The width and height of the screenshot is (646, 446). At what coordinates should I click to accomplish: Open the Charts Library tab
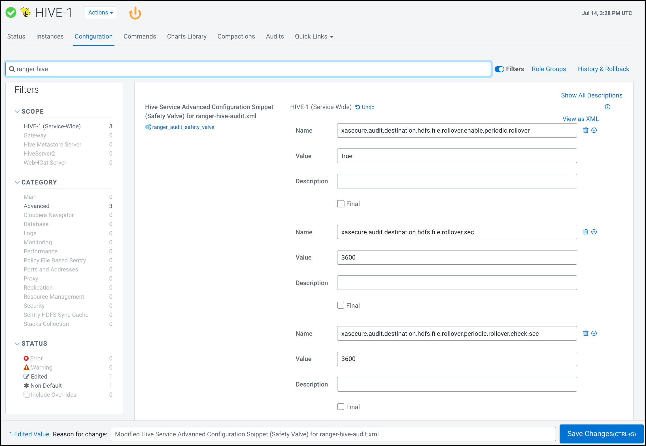coord(187,36)
